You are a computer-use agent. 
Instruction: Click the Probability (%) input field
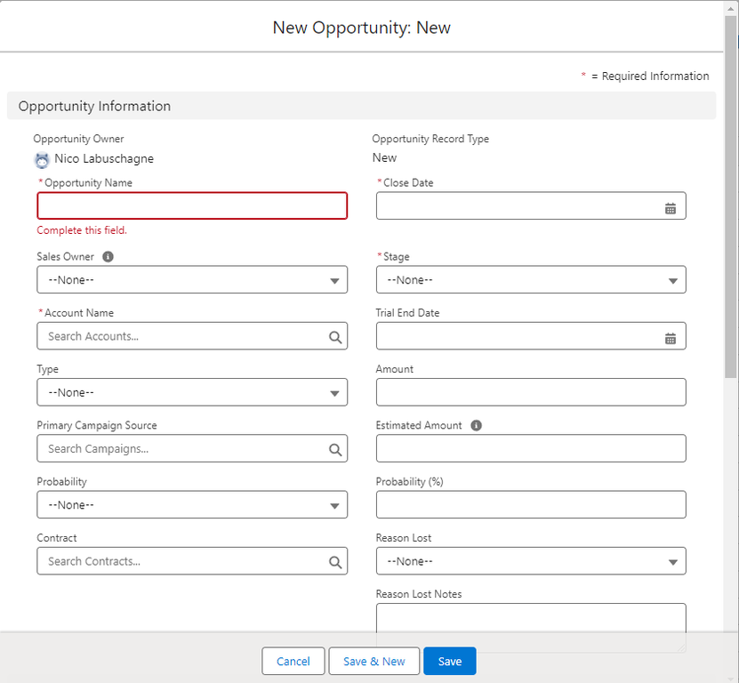[x=531, y=505]
